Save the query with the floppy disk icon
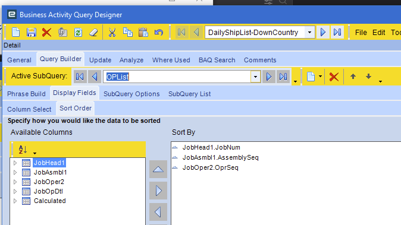Screen dimensions: 401x225 [31, 33]
